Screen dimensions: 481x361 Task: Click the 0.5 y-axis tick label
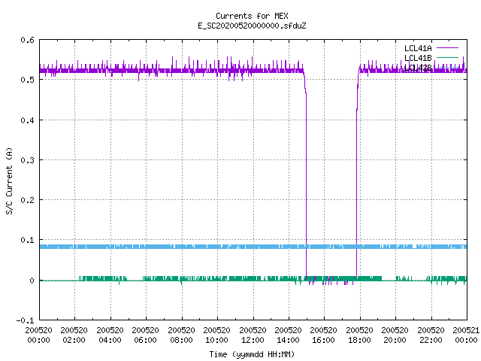pyautogui.click(x=27, y=80)
